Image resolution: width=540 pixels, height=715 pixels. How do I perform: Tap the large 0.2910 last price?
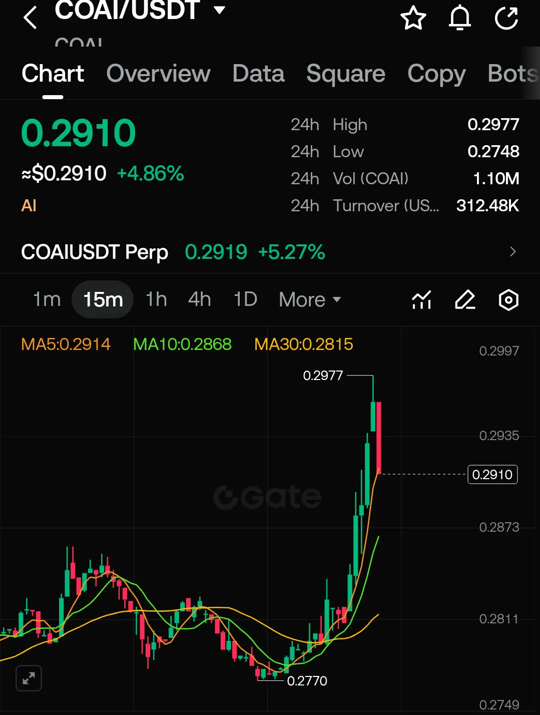point(79,133)
